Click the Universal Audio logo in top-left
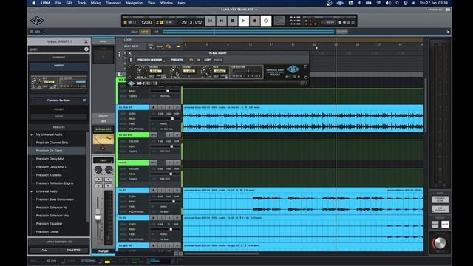The height and width of the screenshot is (266, 473). click(37, 21)
